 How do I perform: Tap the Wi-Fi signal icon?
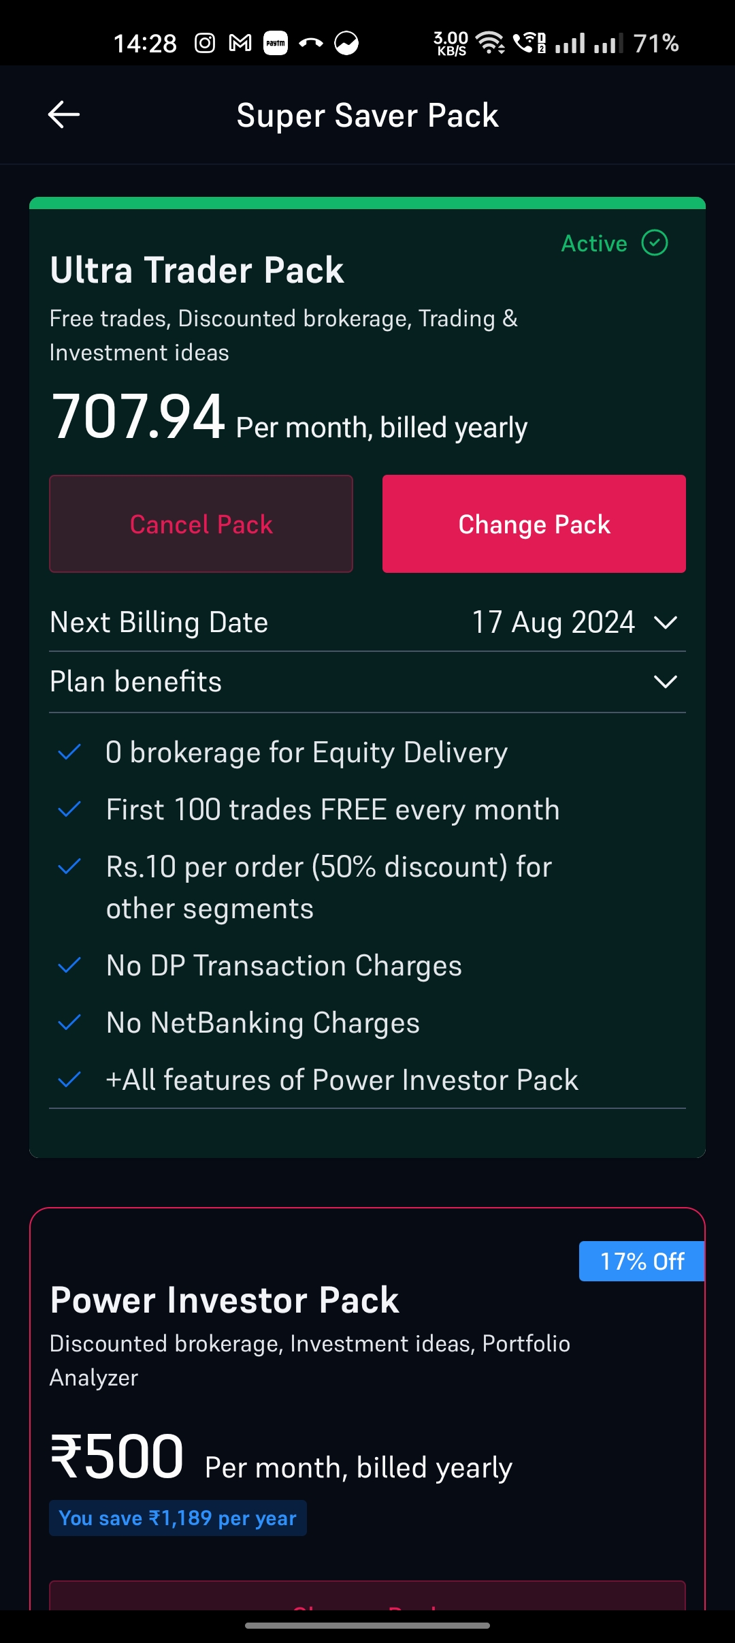coord(490,43)
